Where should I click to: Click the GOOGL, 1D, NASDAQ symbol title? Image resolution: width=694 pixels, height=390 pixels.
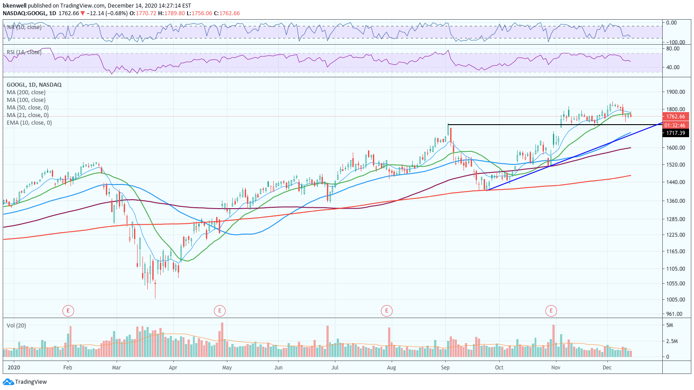click(34, 85)
